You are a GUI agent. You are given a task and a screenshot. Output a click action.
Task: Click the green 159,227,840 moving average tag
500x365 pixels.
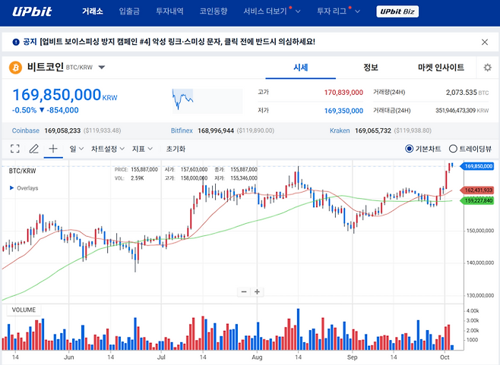[478, 200]
